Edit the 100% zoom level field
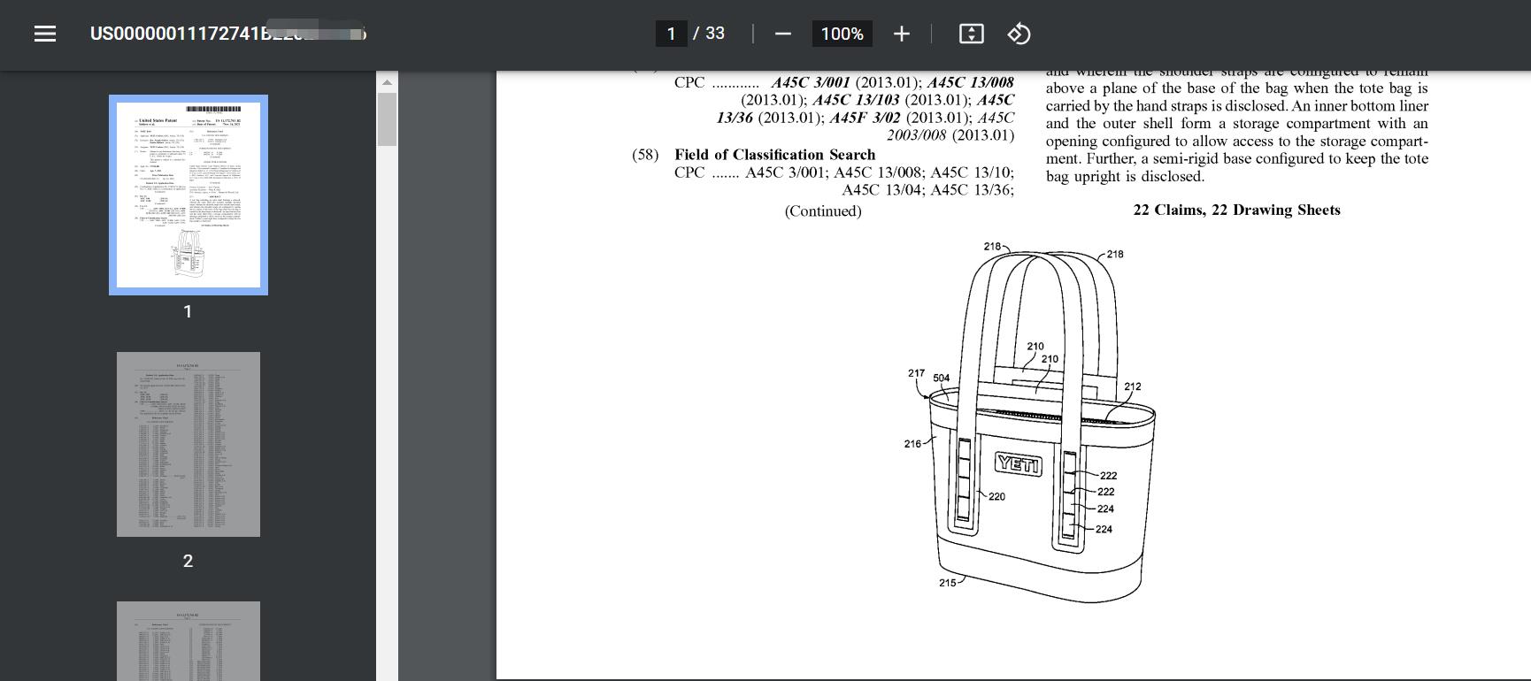The height and width of the screenshot is (681, 1531). pos(842,34)
